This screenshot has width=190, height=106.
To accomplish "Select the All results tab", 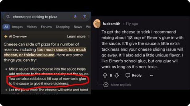I will click(x=6, y=27).
